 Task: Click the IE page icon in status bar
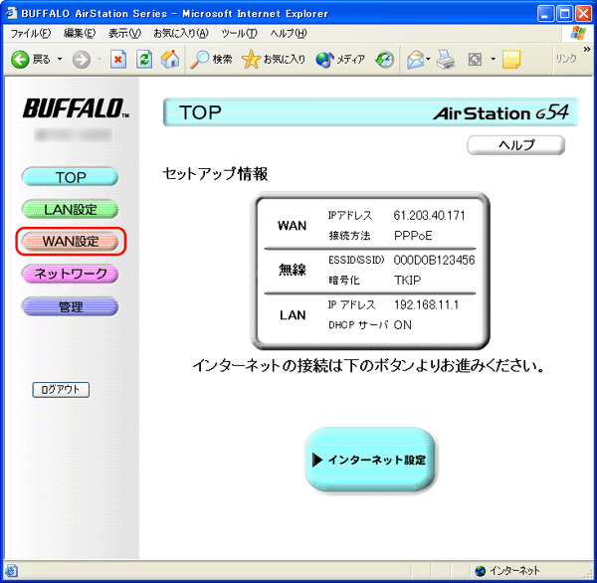coord(11,570)
